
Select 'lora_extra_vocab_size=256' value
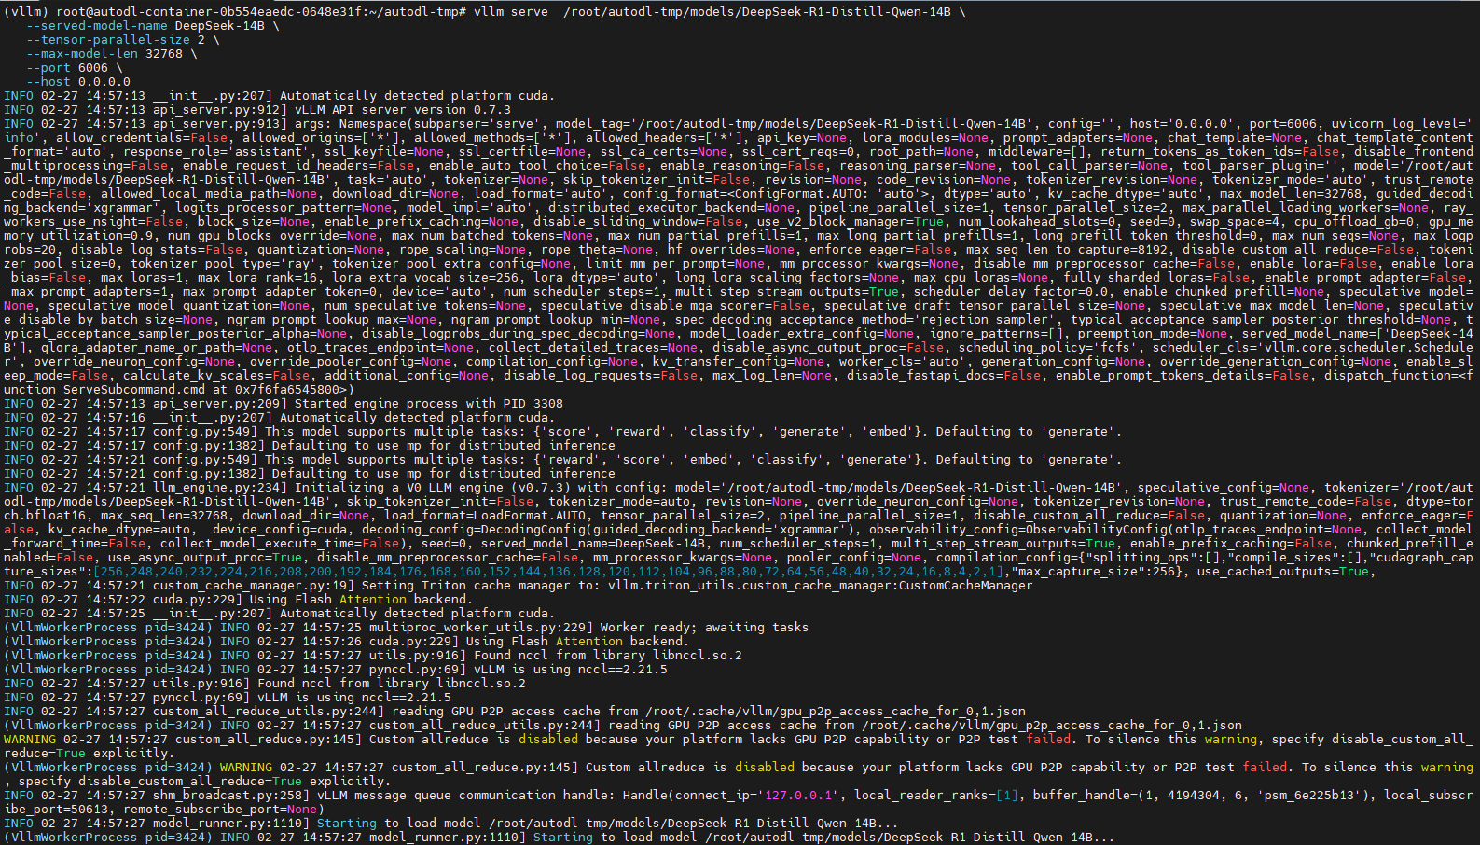(424, 278)
